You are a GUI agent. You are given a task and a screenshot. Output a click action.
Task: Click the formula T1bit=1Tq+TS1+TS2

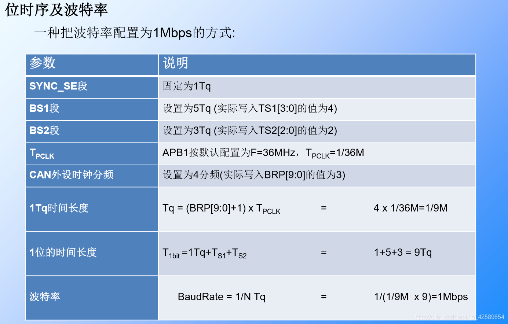click(x=205, y=253)
